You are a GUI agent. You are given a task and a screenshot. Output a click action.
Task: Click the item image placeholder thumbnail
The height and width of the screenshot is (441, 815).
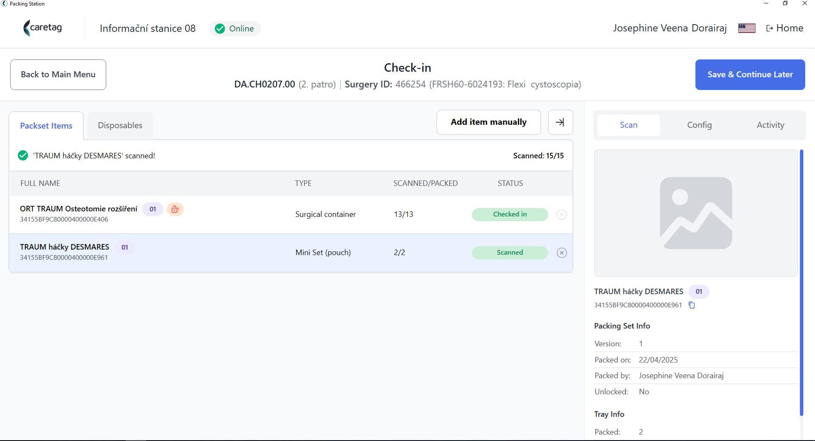click(696, 213)
